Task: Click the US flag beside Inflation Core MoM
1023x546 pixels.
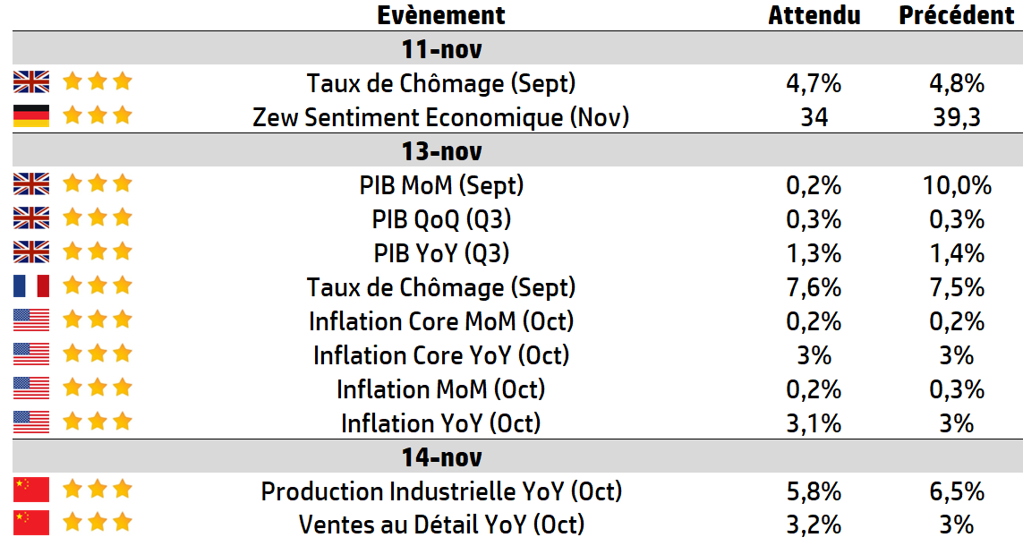Action: pos(31,320)
